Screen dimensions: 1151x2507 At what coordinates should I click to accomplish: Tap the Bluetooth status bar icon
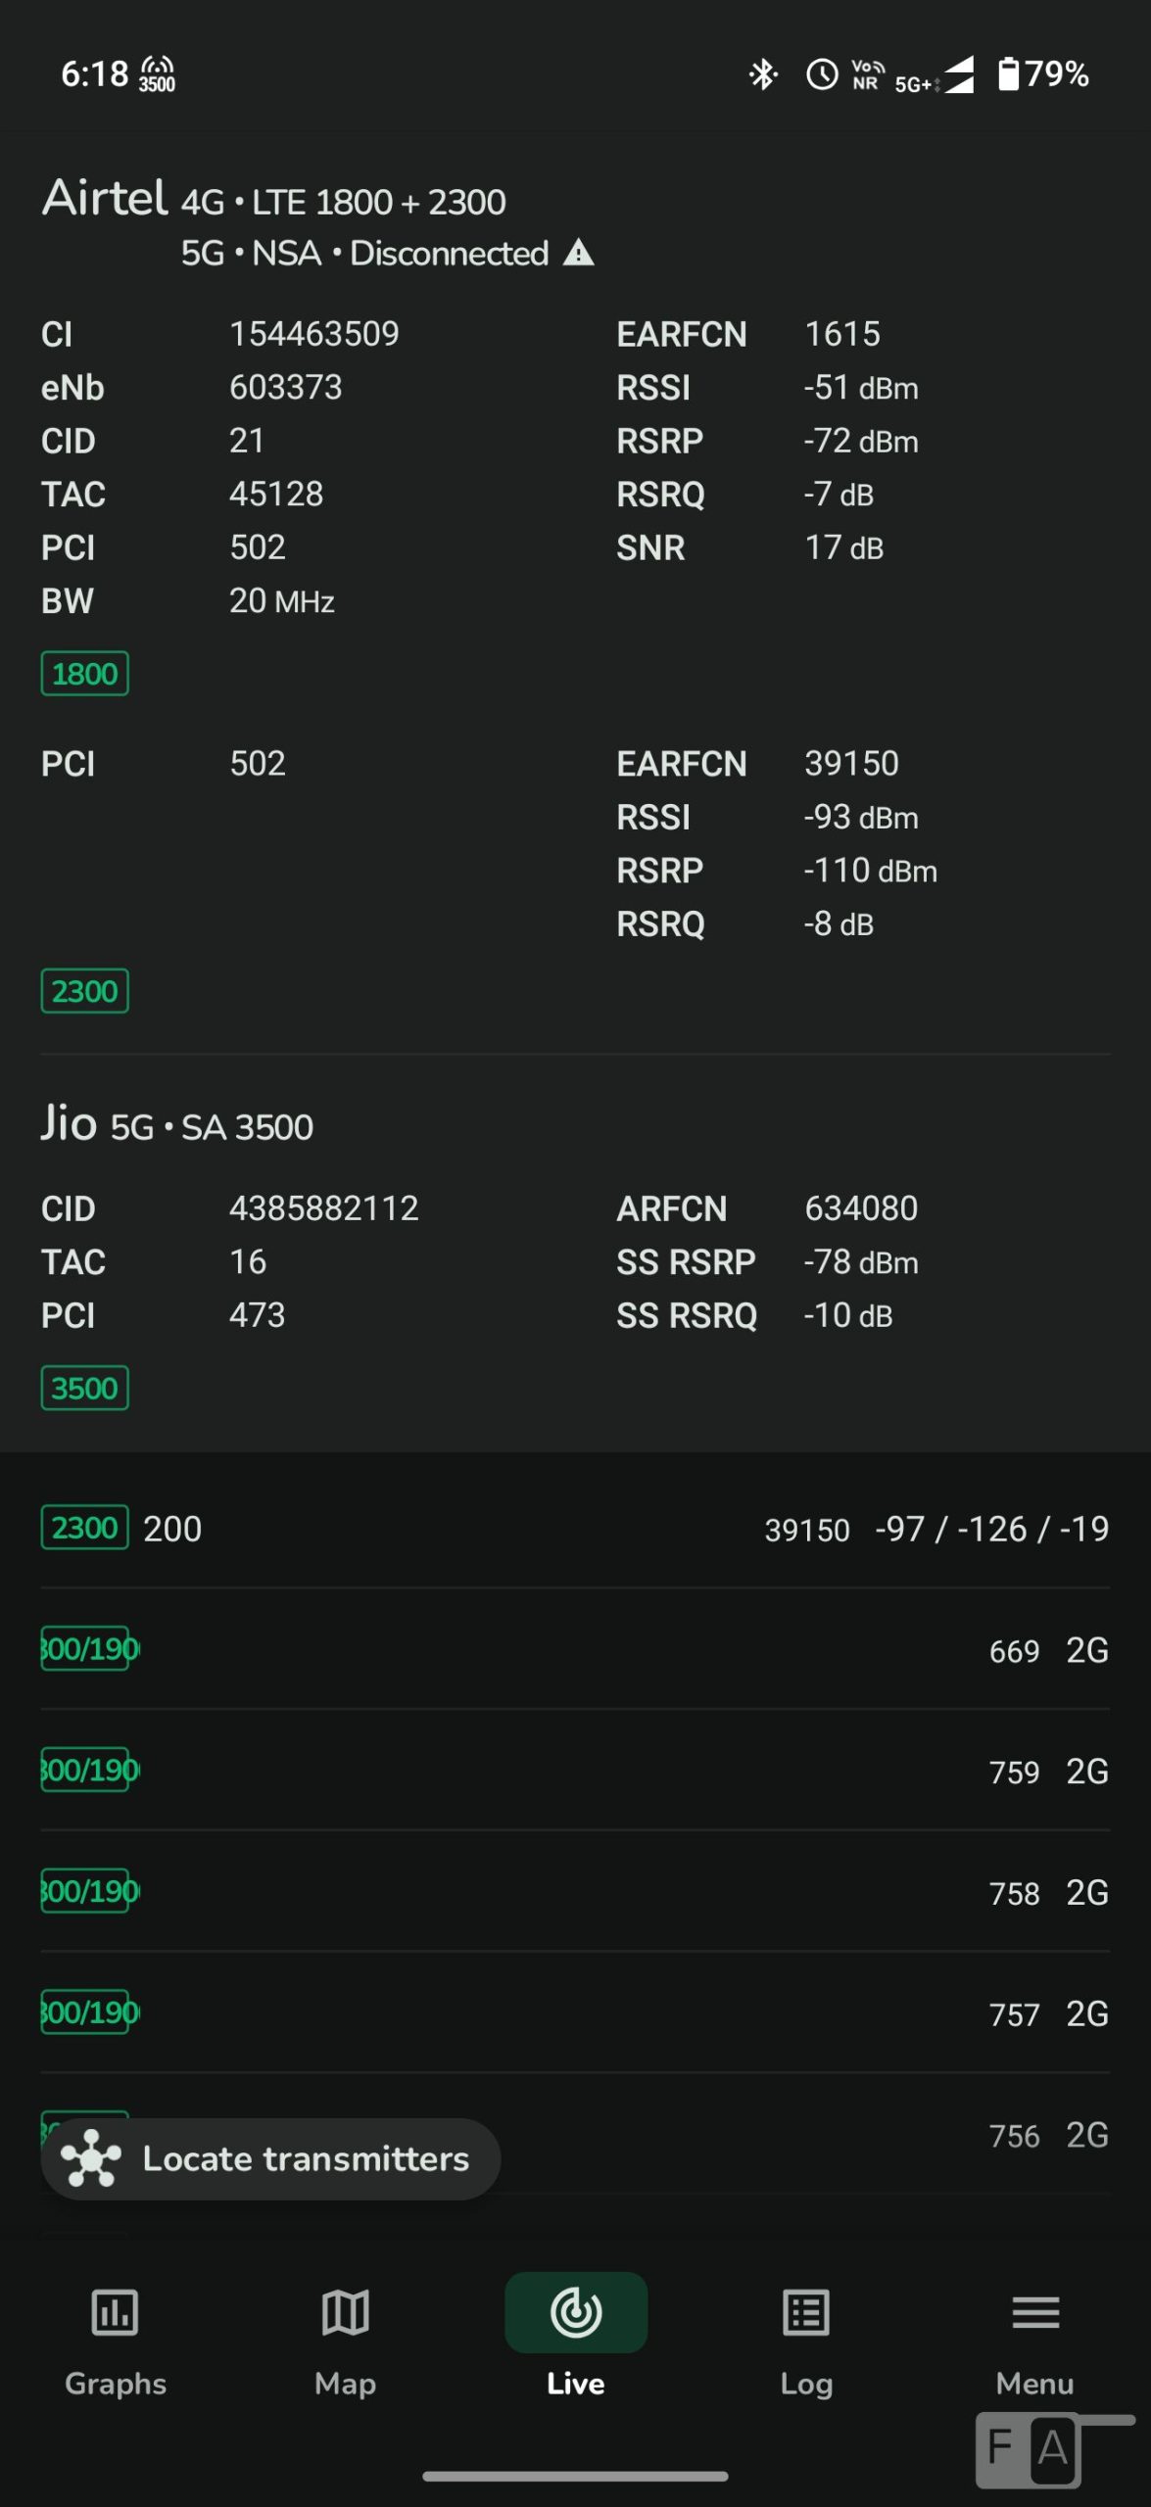(x=763, y=74)
